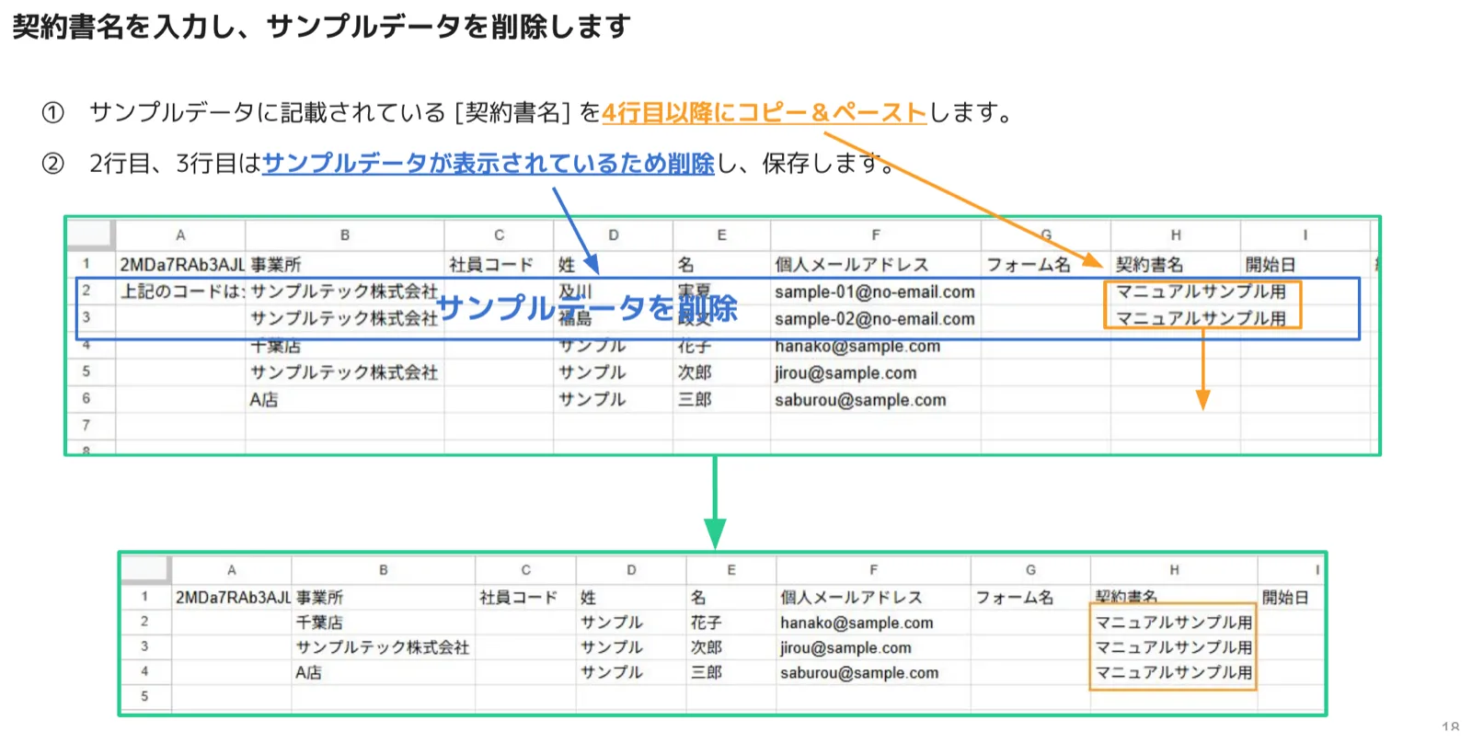
Task: Click the orange underlined text 4行目以降にコピー＆ペースト
Action: click(x=764, y=112)
